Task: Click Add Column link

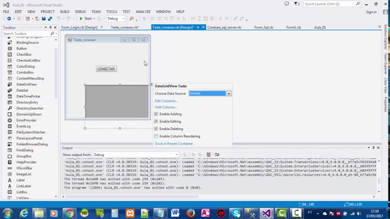Action: [x=166, y=107]
